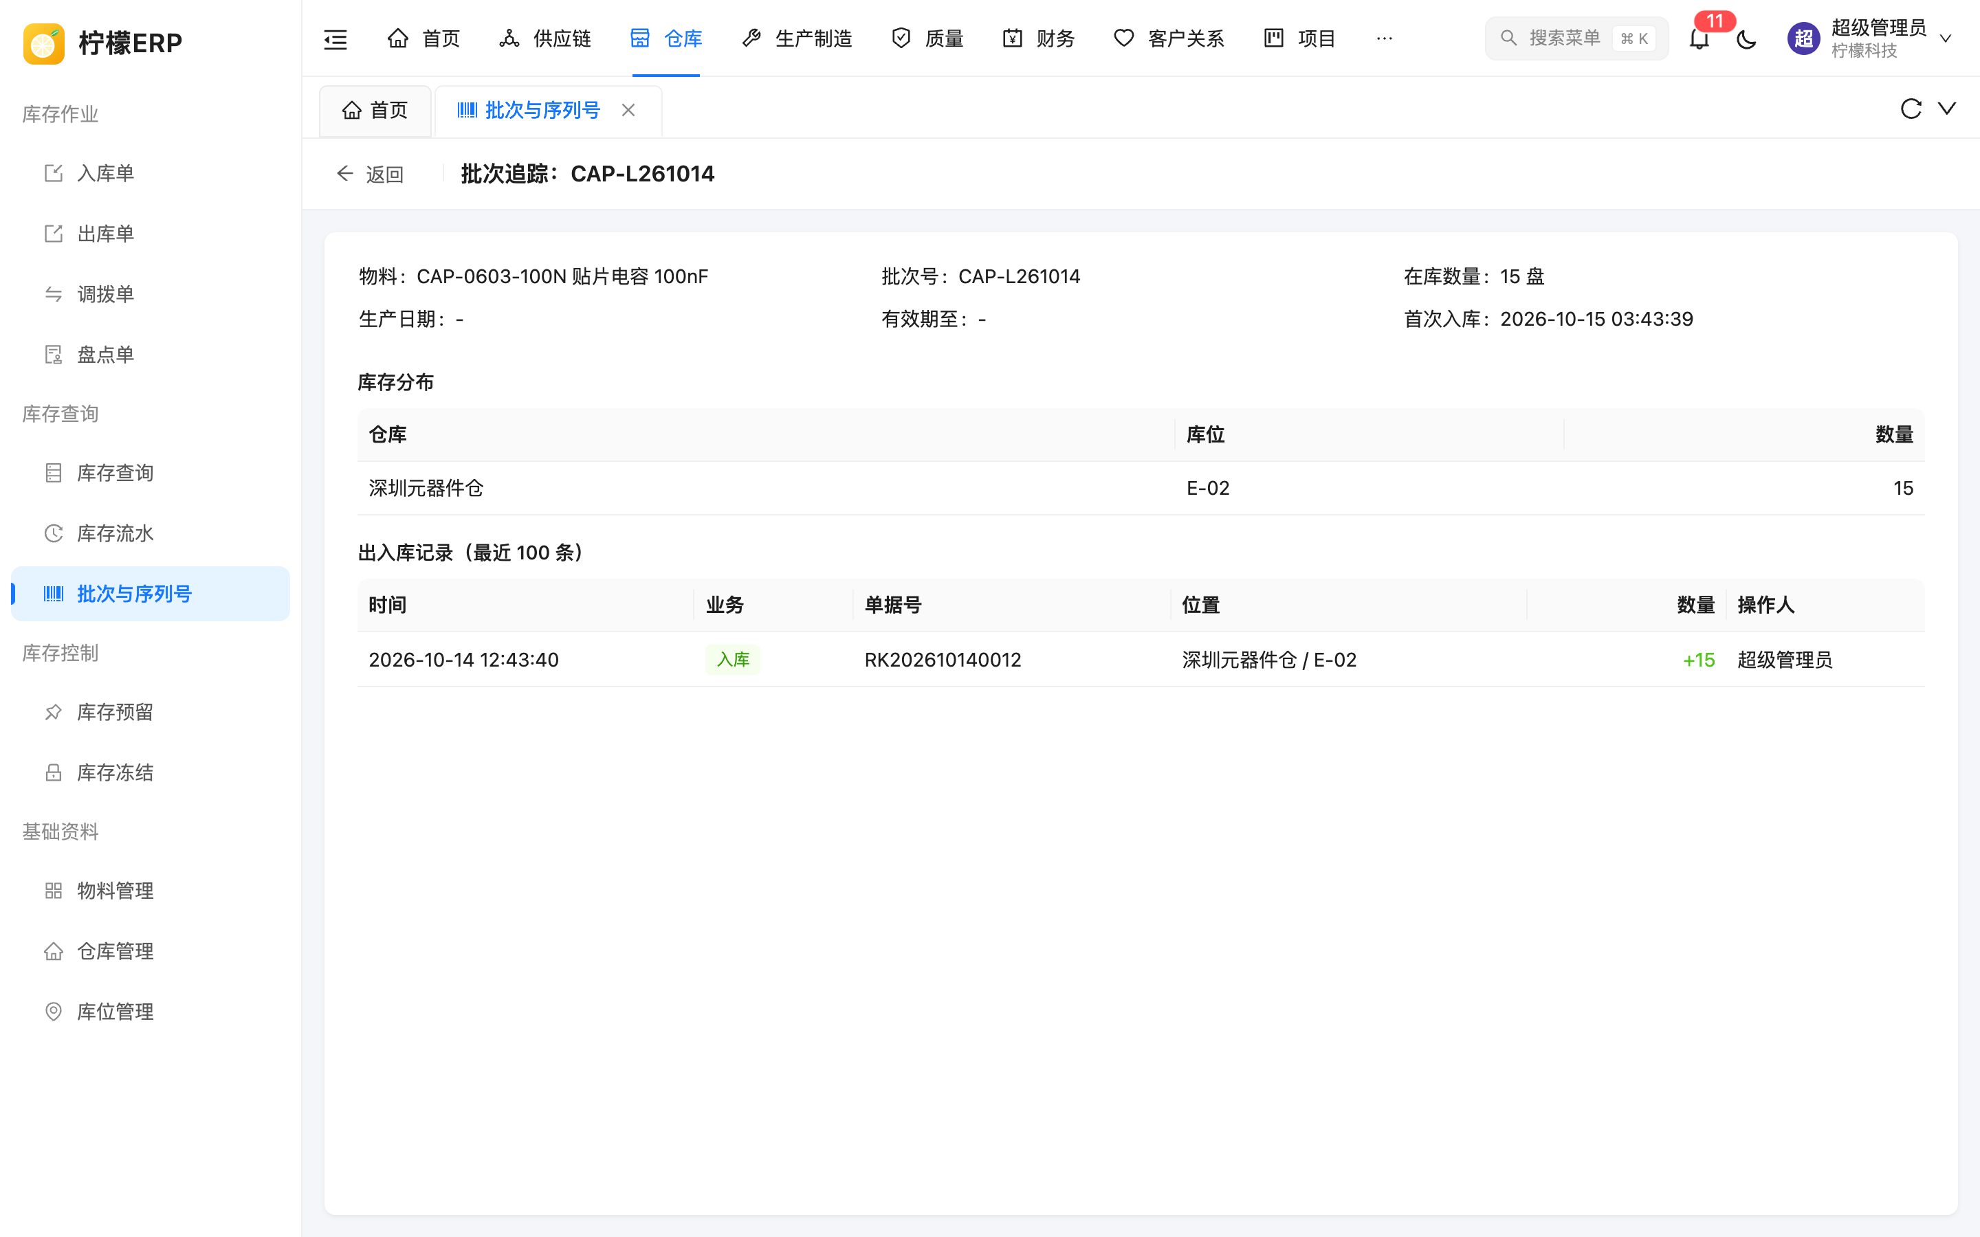
Task: Click the 仓库管理 house icon
Action: pyautogui.click(x=53, y=952)
